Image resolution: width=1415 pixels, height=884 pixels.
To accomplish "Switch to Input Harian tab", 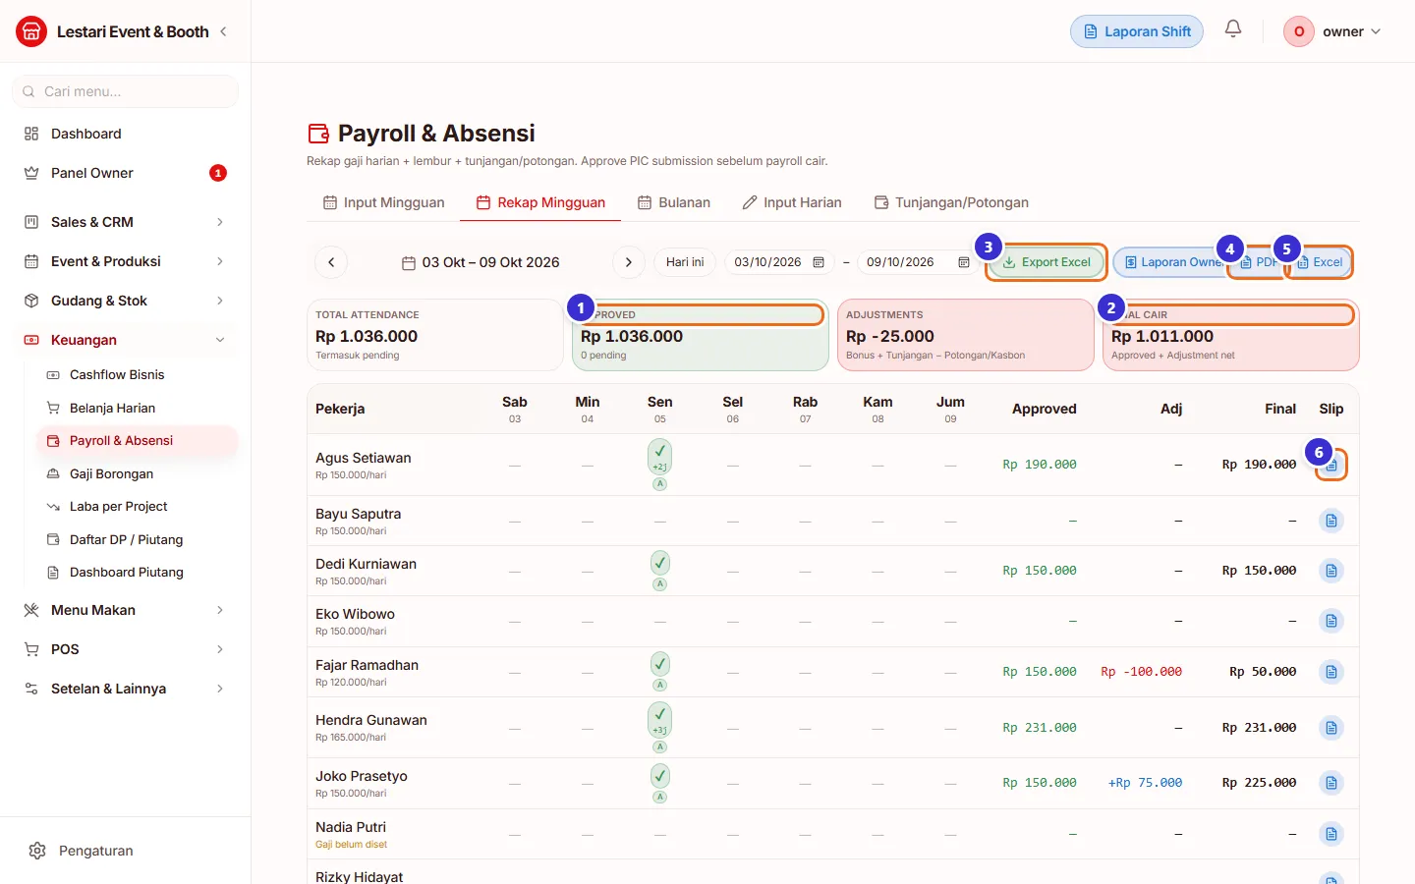I will pos(792,202).
